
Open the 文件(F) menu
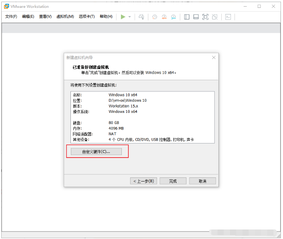[x=11, y=17]
